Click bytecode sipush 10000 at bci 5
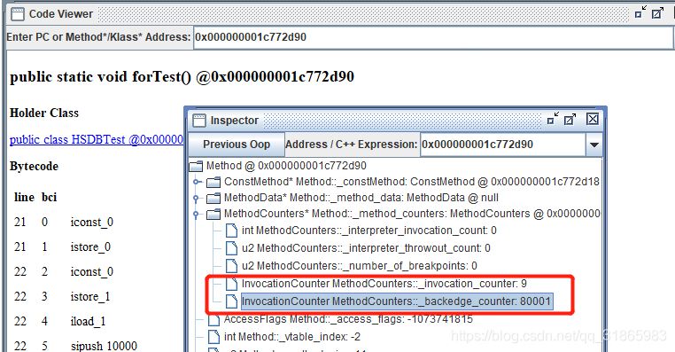The width and height of the screenshot is (675, 352). pos(104,346)
